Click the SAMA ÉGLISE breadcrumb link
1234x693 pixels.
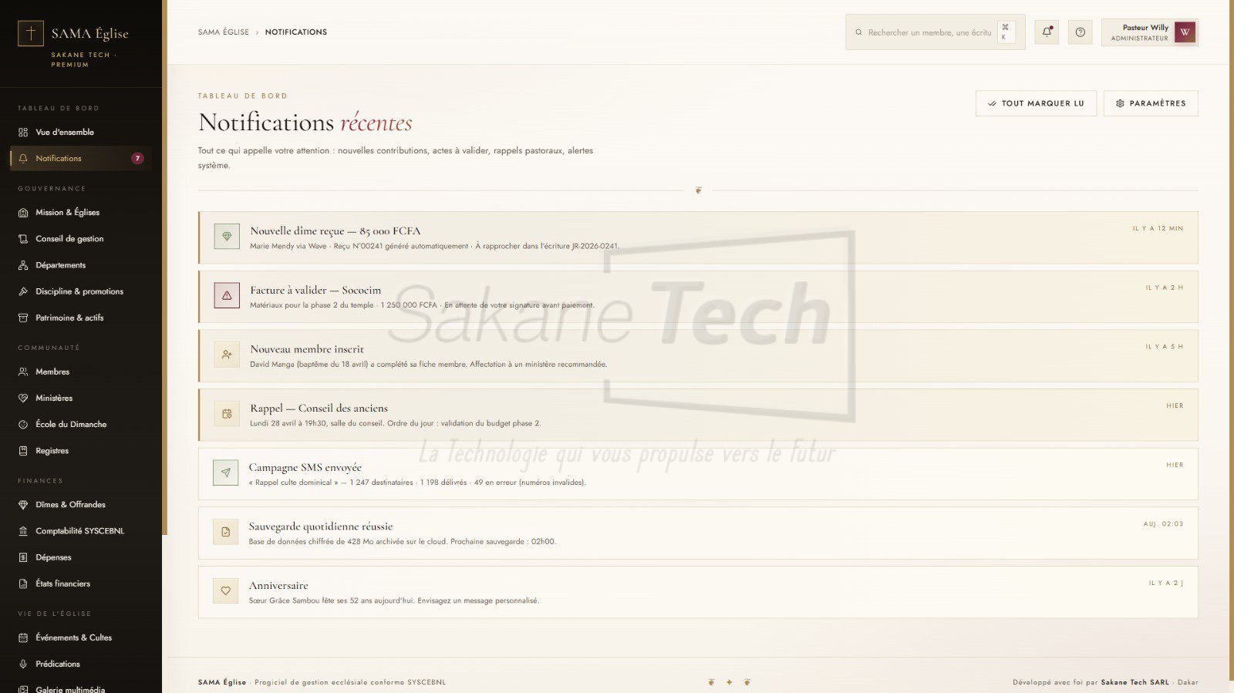[224, 32]
